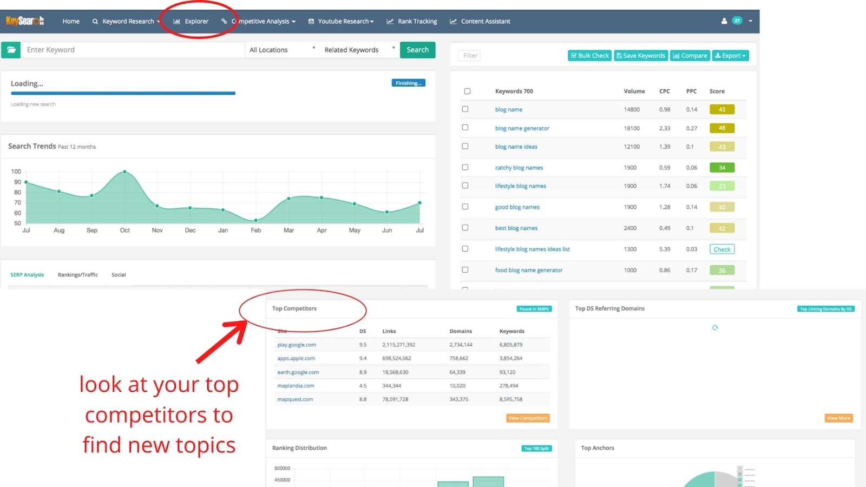Click the Save Keywords button
The image size is (866, 487).
coord(641,56)
